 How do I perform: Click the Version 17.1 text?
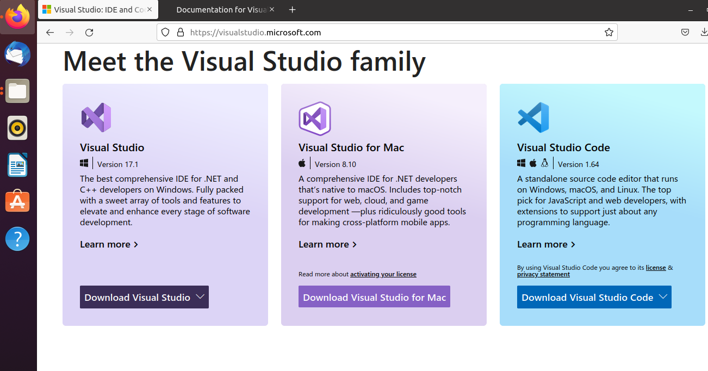(x=118, y=164)
